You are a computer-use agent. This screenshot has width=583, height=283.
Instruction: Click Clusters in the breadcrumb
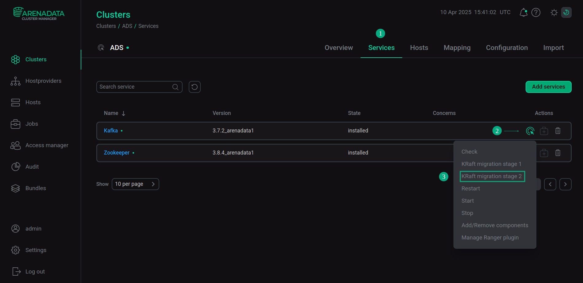[106, 26]
